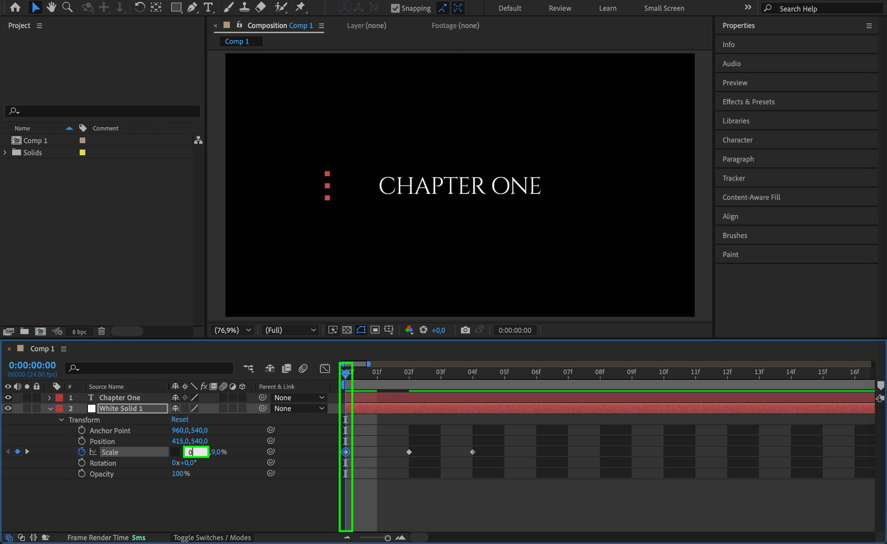Viewport: 887px width, 544px height.
Task: Select the Horizontal Type tool
Action: pos(208,7)
